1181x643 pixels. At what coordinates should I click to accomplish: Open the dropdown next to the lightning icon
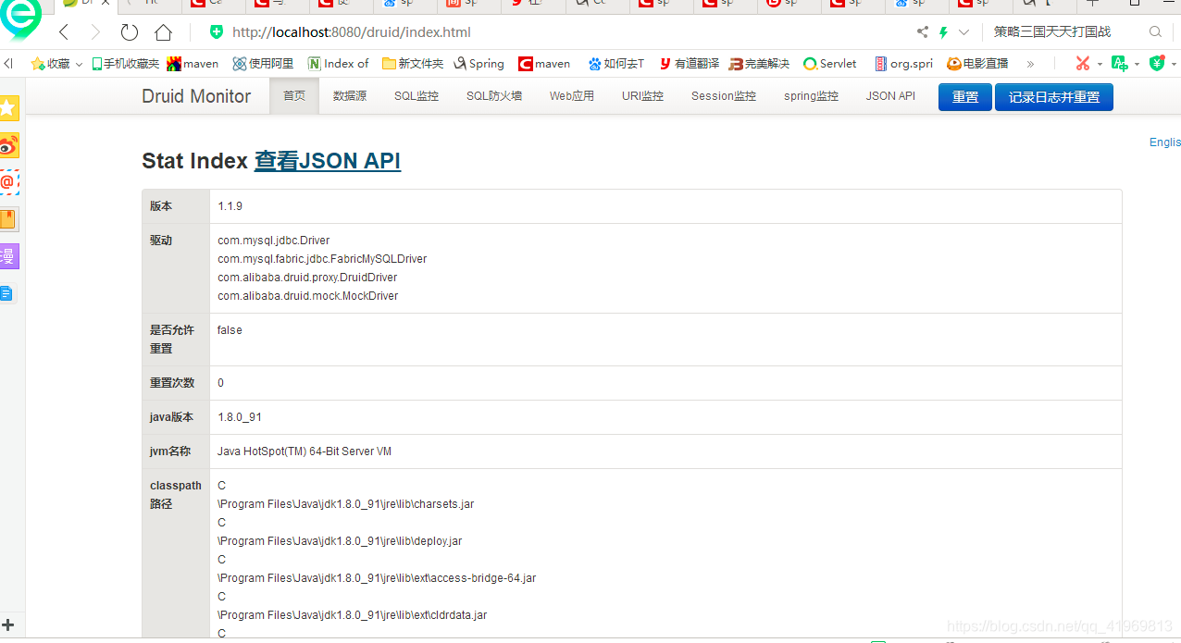(x=963, y=31)
